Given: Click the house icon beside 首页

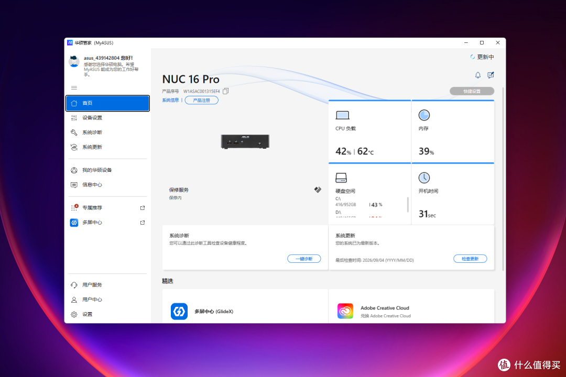Looking at the screenshot, I should (74, 103).
